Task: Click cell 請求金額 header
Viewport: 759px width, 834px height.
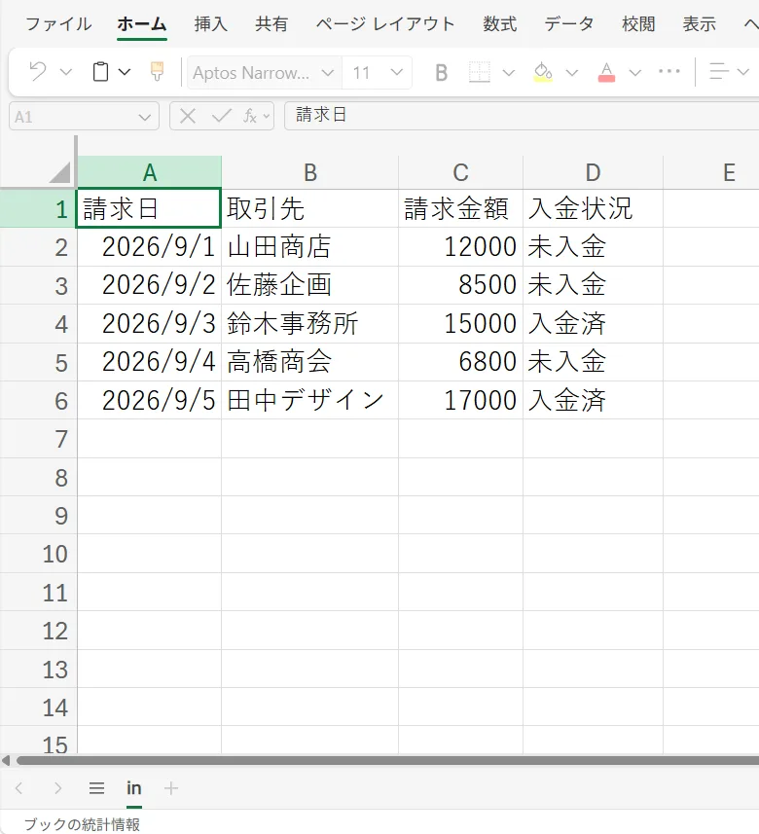Action: (x=460, y=208)
